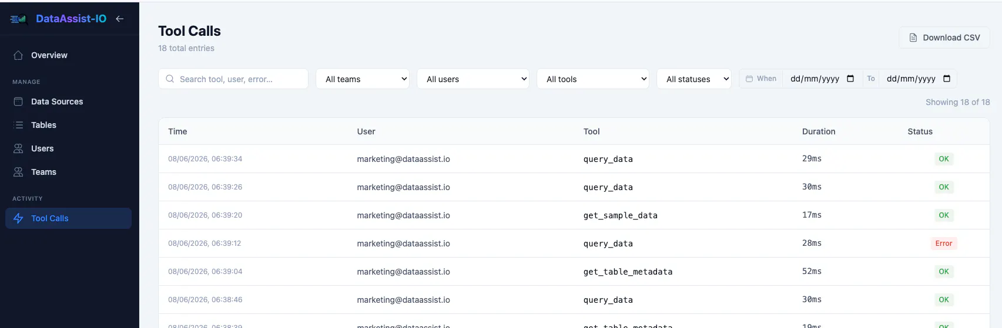Click the timestamp 08/06/2026, 06:39:12
Viewport: 1002px width, 328px height.
click(205, 244)
